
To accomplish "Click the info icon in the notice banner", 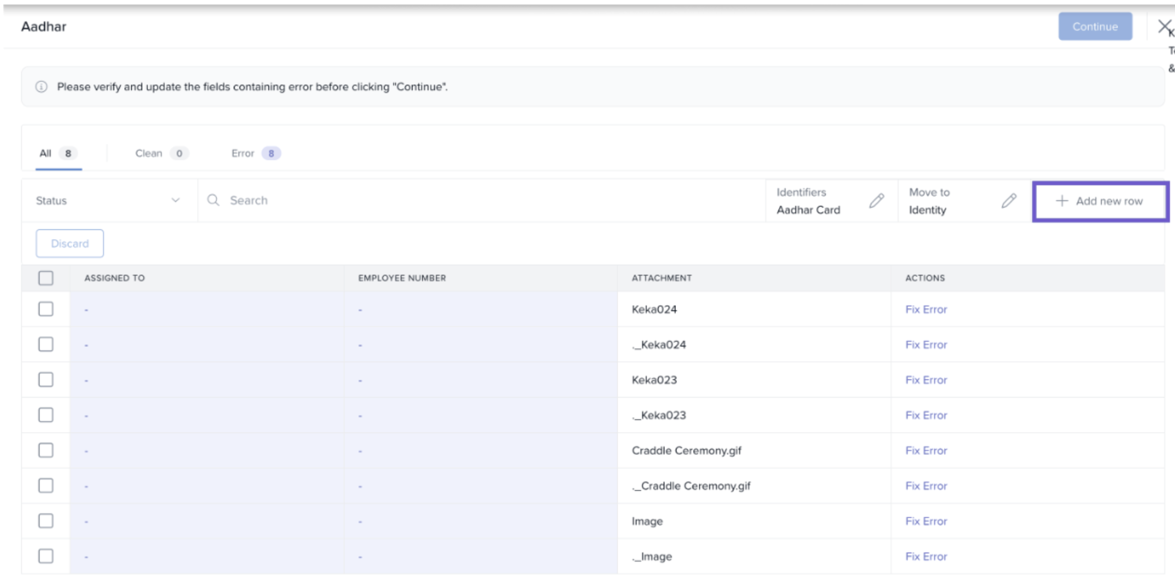I will point(41,87).
